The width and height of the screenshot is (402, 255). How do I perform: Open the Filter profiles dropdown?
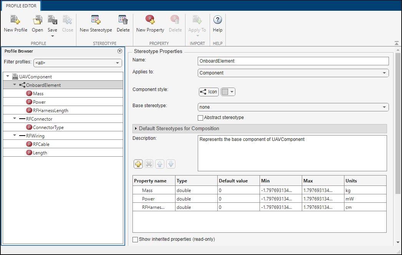tap(78, 63)
